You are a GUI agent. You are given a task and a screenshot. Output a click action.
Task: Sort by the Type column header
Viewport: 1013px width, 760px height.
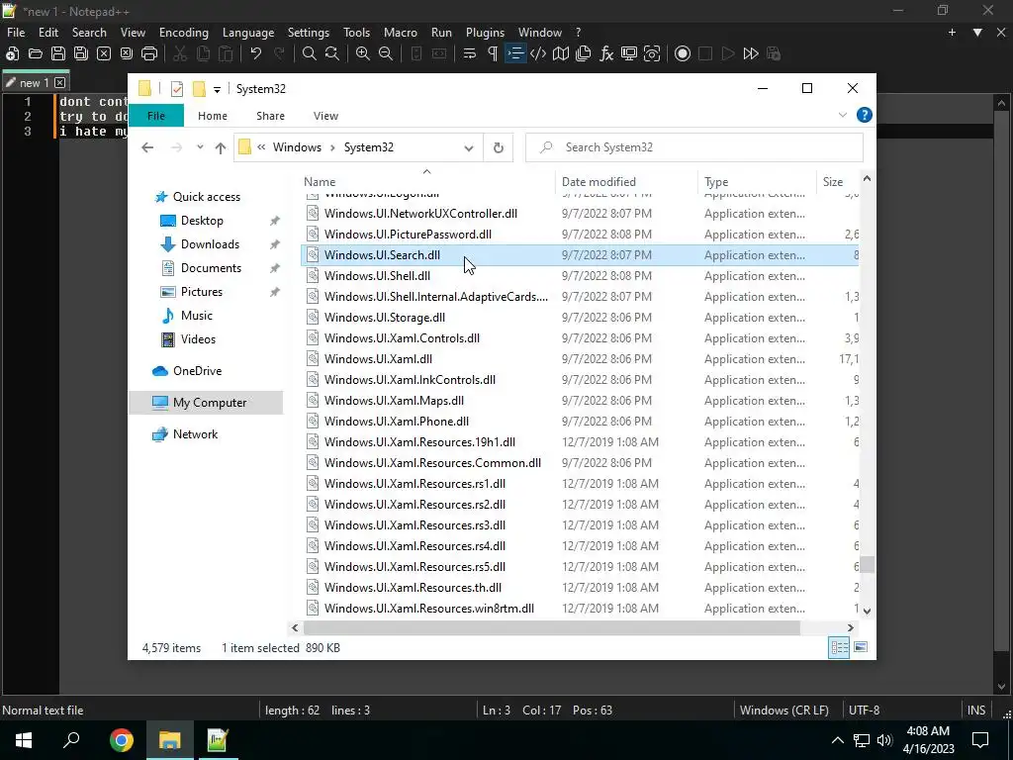757,182
